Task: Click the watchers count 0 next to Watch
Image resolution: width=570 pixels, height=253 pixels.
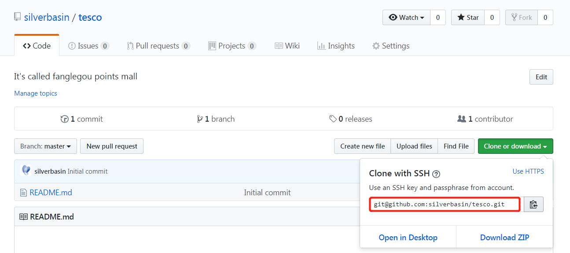Action: click(x=438, y=18)
